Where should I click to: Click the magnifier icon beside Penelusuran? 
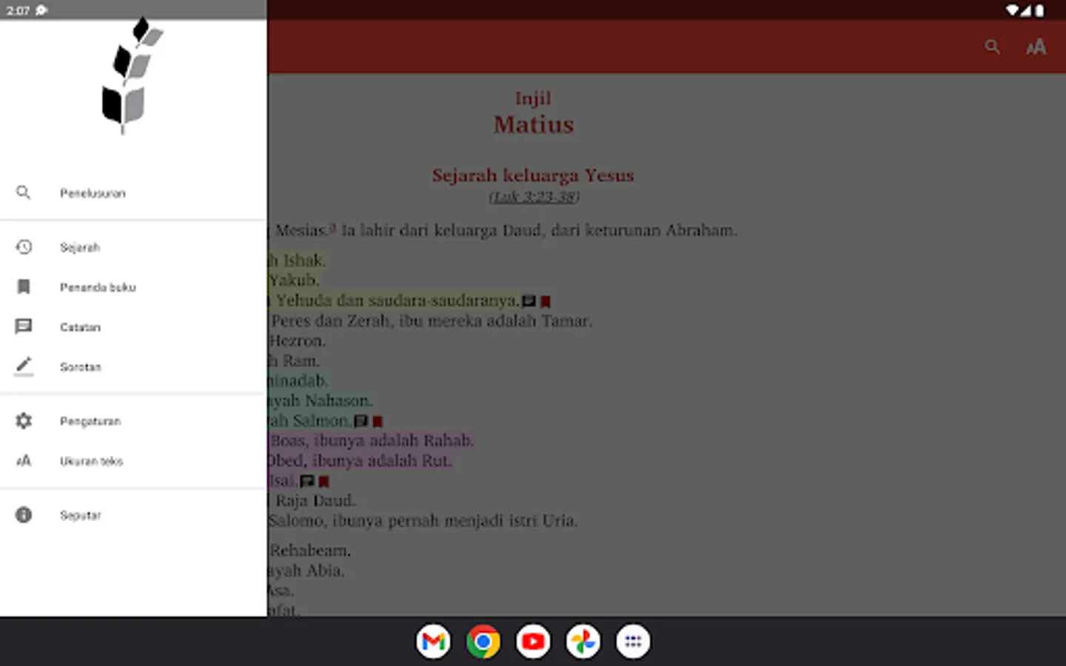point(24,193)
